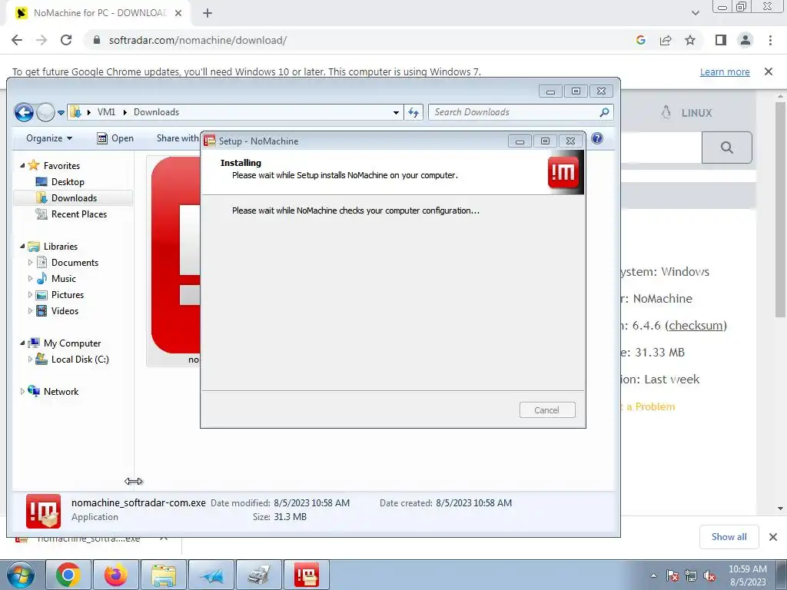The image size is (787, 590).
Task: Open a new Chrome tab
Action: pos(208,13)
